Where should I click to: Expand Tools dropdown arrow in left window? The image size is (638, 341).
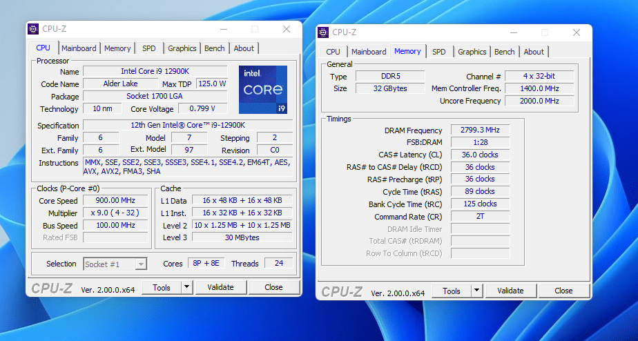(x=186, y=287)
